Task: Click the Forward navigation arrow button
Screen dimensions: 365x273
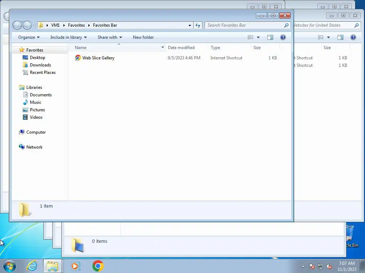Action: point(27,25)
